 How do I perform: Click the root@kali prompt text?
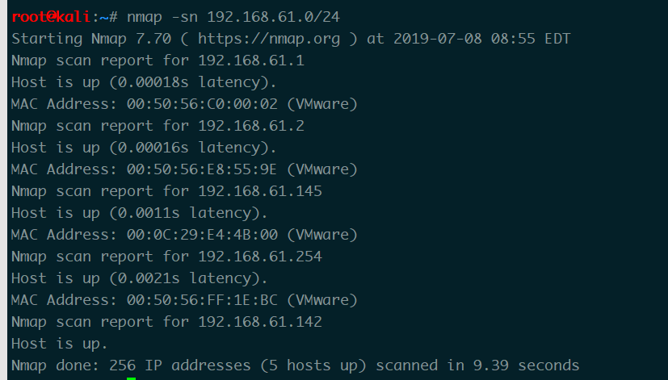[51, 17]
